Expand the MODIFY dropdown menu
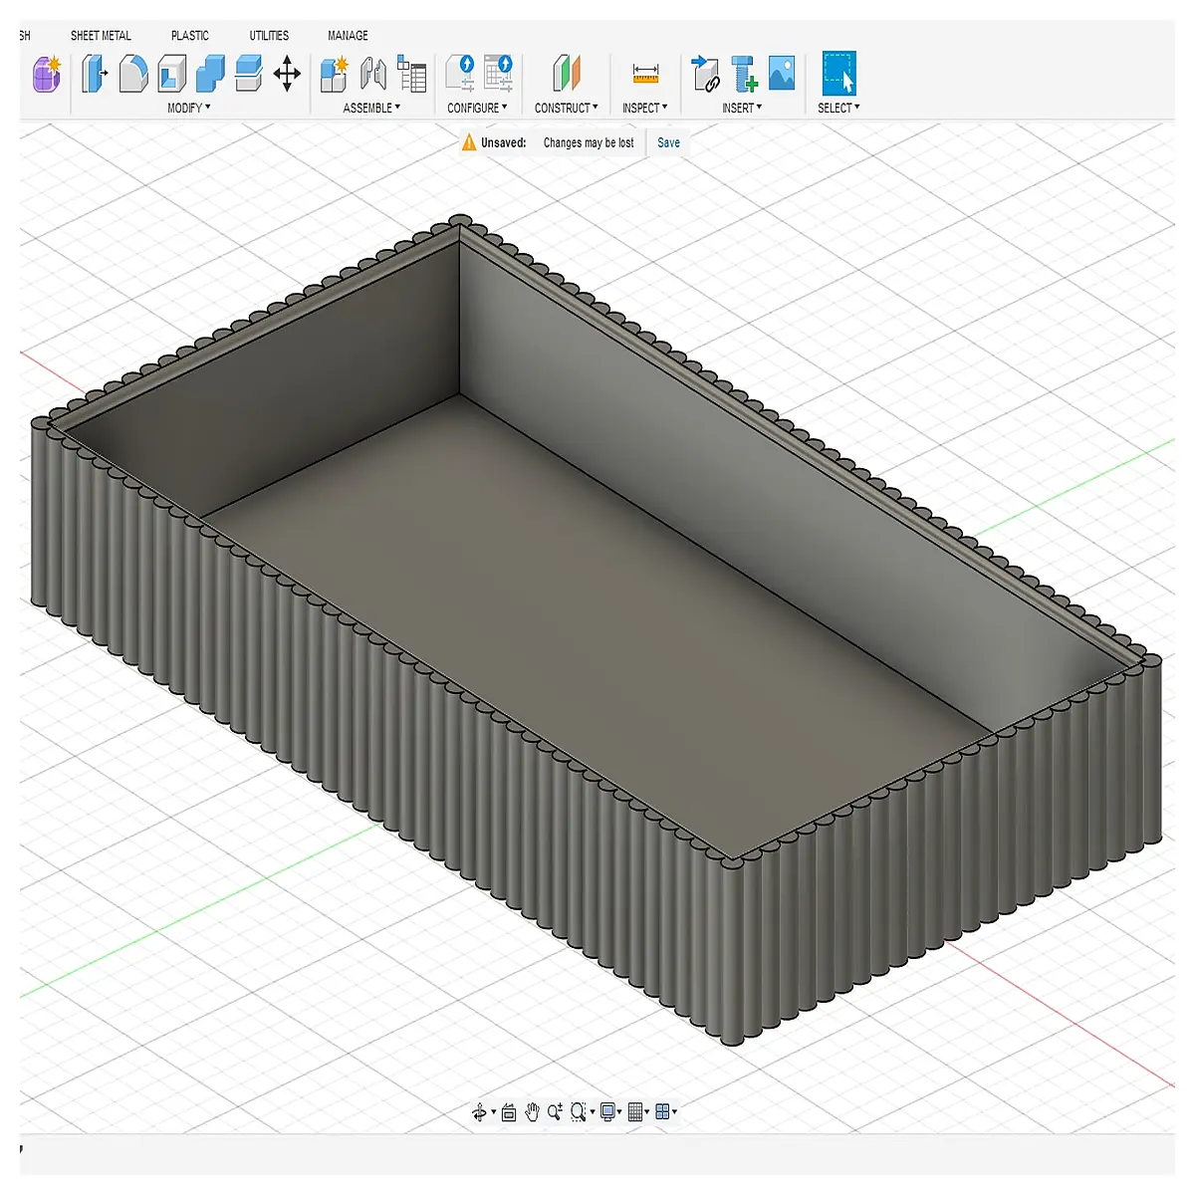Viewport: 1195px width, 1195px height. click(x=189, y=108)
